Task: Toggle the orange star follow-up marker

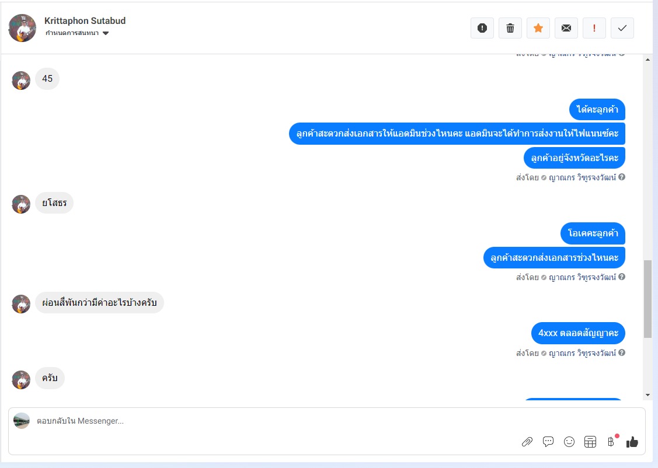Action: [538, 28]
